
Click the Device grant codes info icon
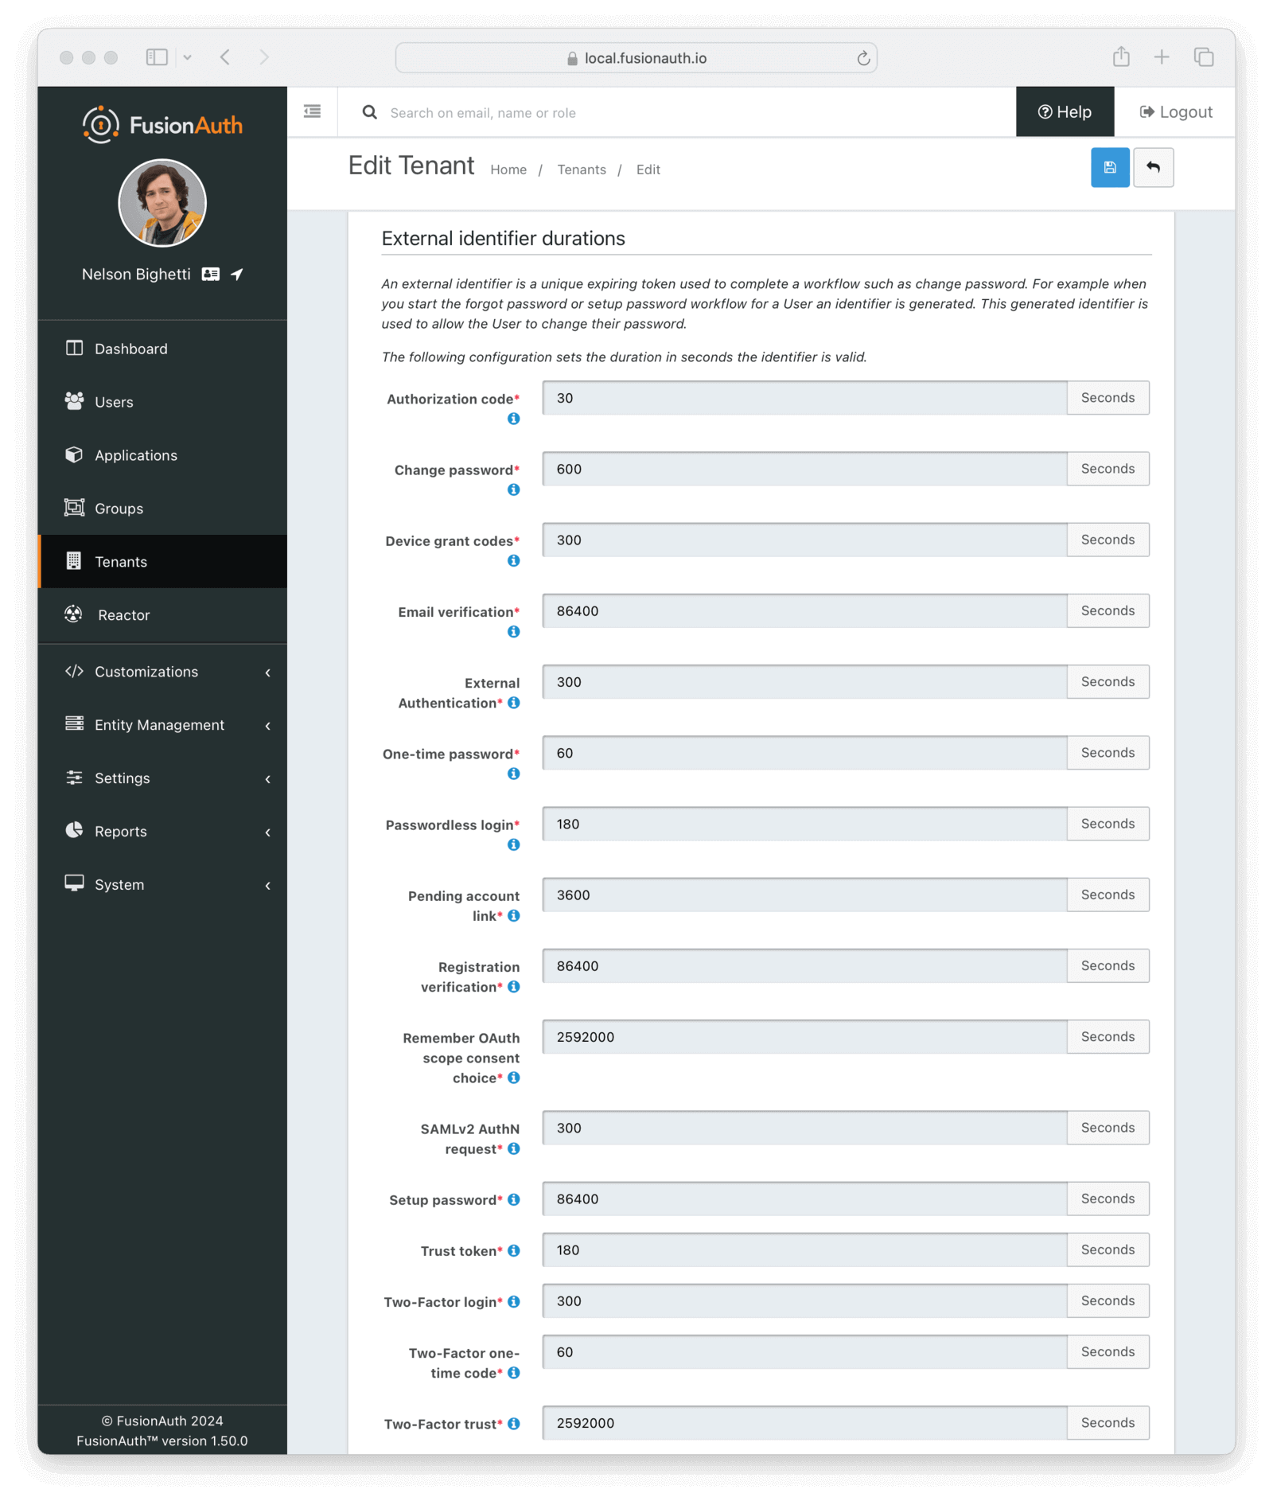[514, 560]
